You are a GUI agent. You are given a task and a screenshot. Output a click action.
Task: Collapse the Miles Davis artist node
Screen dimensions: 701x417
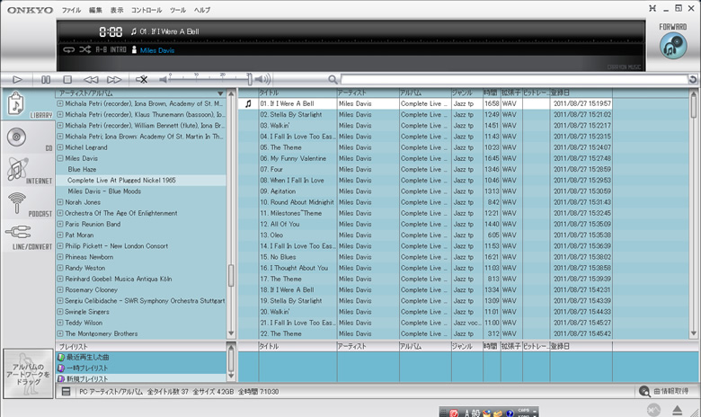60,158
